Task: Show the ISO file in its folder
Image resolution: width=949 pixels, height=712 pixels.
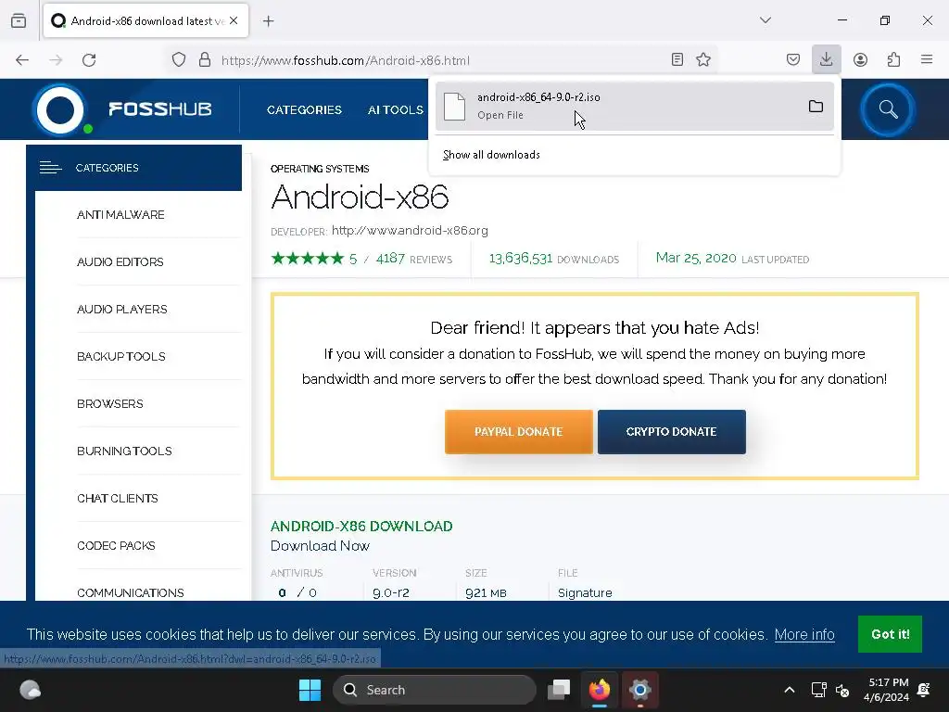Action: tap(816, 107)
